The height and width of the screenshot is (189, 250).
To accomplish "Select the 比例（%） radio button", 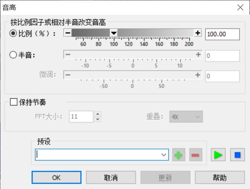I will [x=13, y=33].
